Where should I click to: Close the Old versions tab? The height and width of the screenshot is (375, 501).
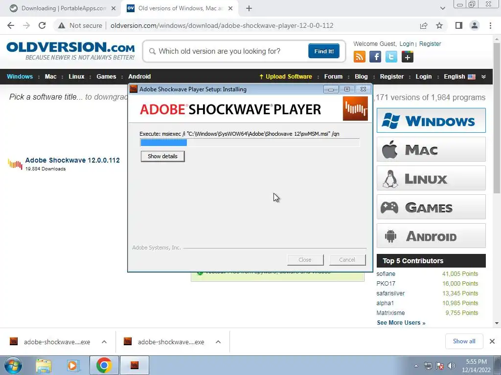230,8
